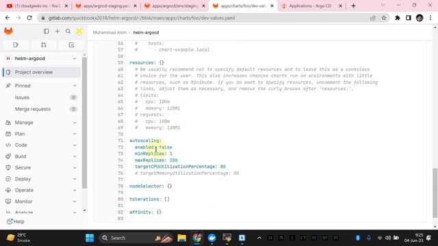The image size is (438, 246).
Task: Close the Applications - Argo CD tab
Action: (x=341, y=6)
